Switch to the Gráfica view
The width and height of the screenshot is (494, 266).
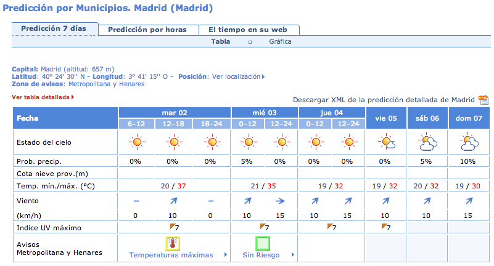(280, 41)
